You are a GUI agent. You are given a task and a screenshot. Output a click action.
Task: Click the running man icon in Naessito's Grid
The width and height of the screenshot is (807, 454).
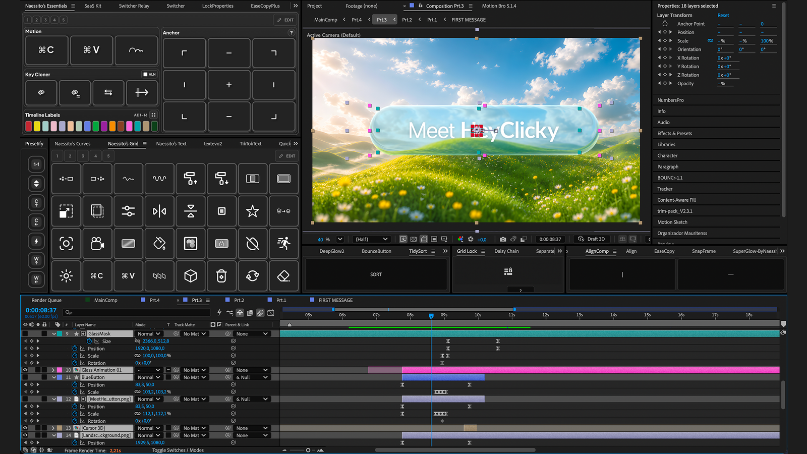tap(284, 244)
